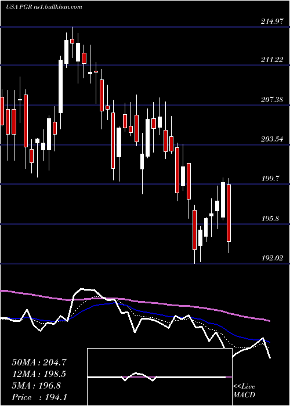Click the <<Live MACD label
This screenshot has height=406, width=290.
244,391
